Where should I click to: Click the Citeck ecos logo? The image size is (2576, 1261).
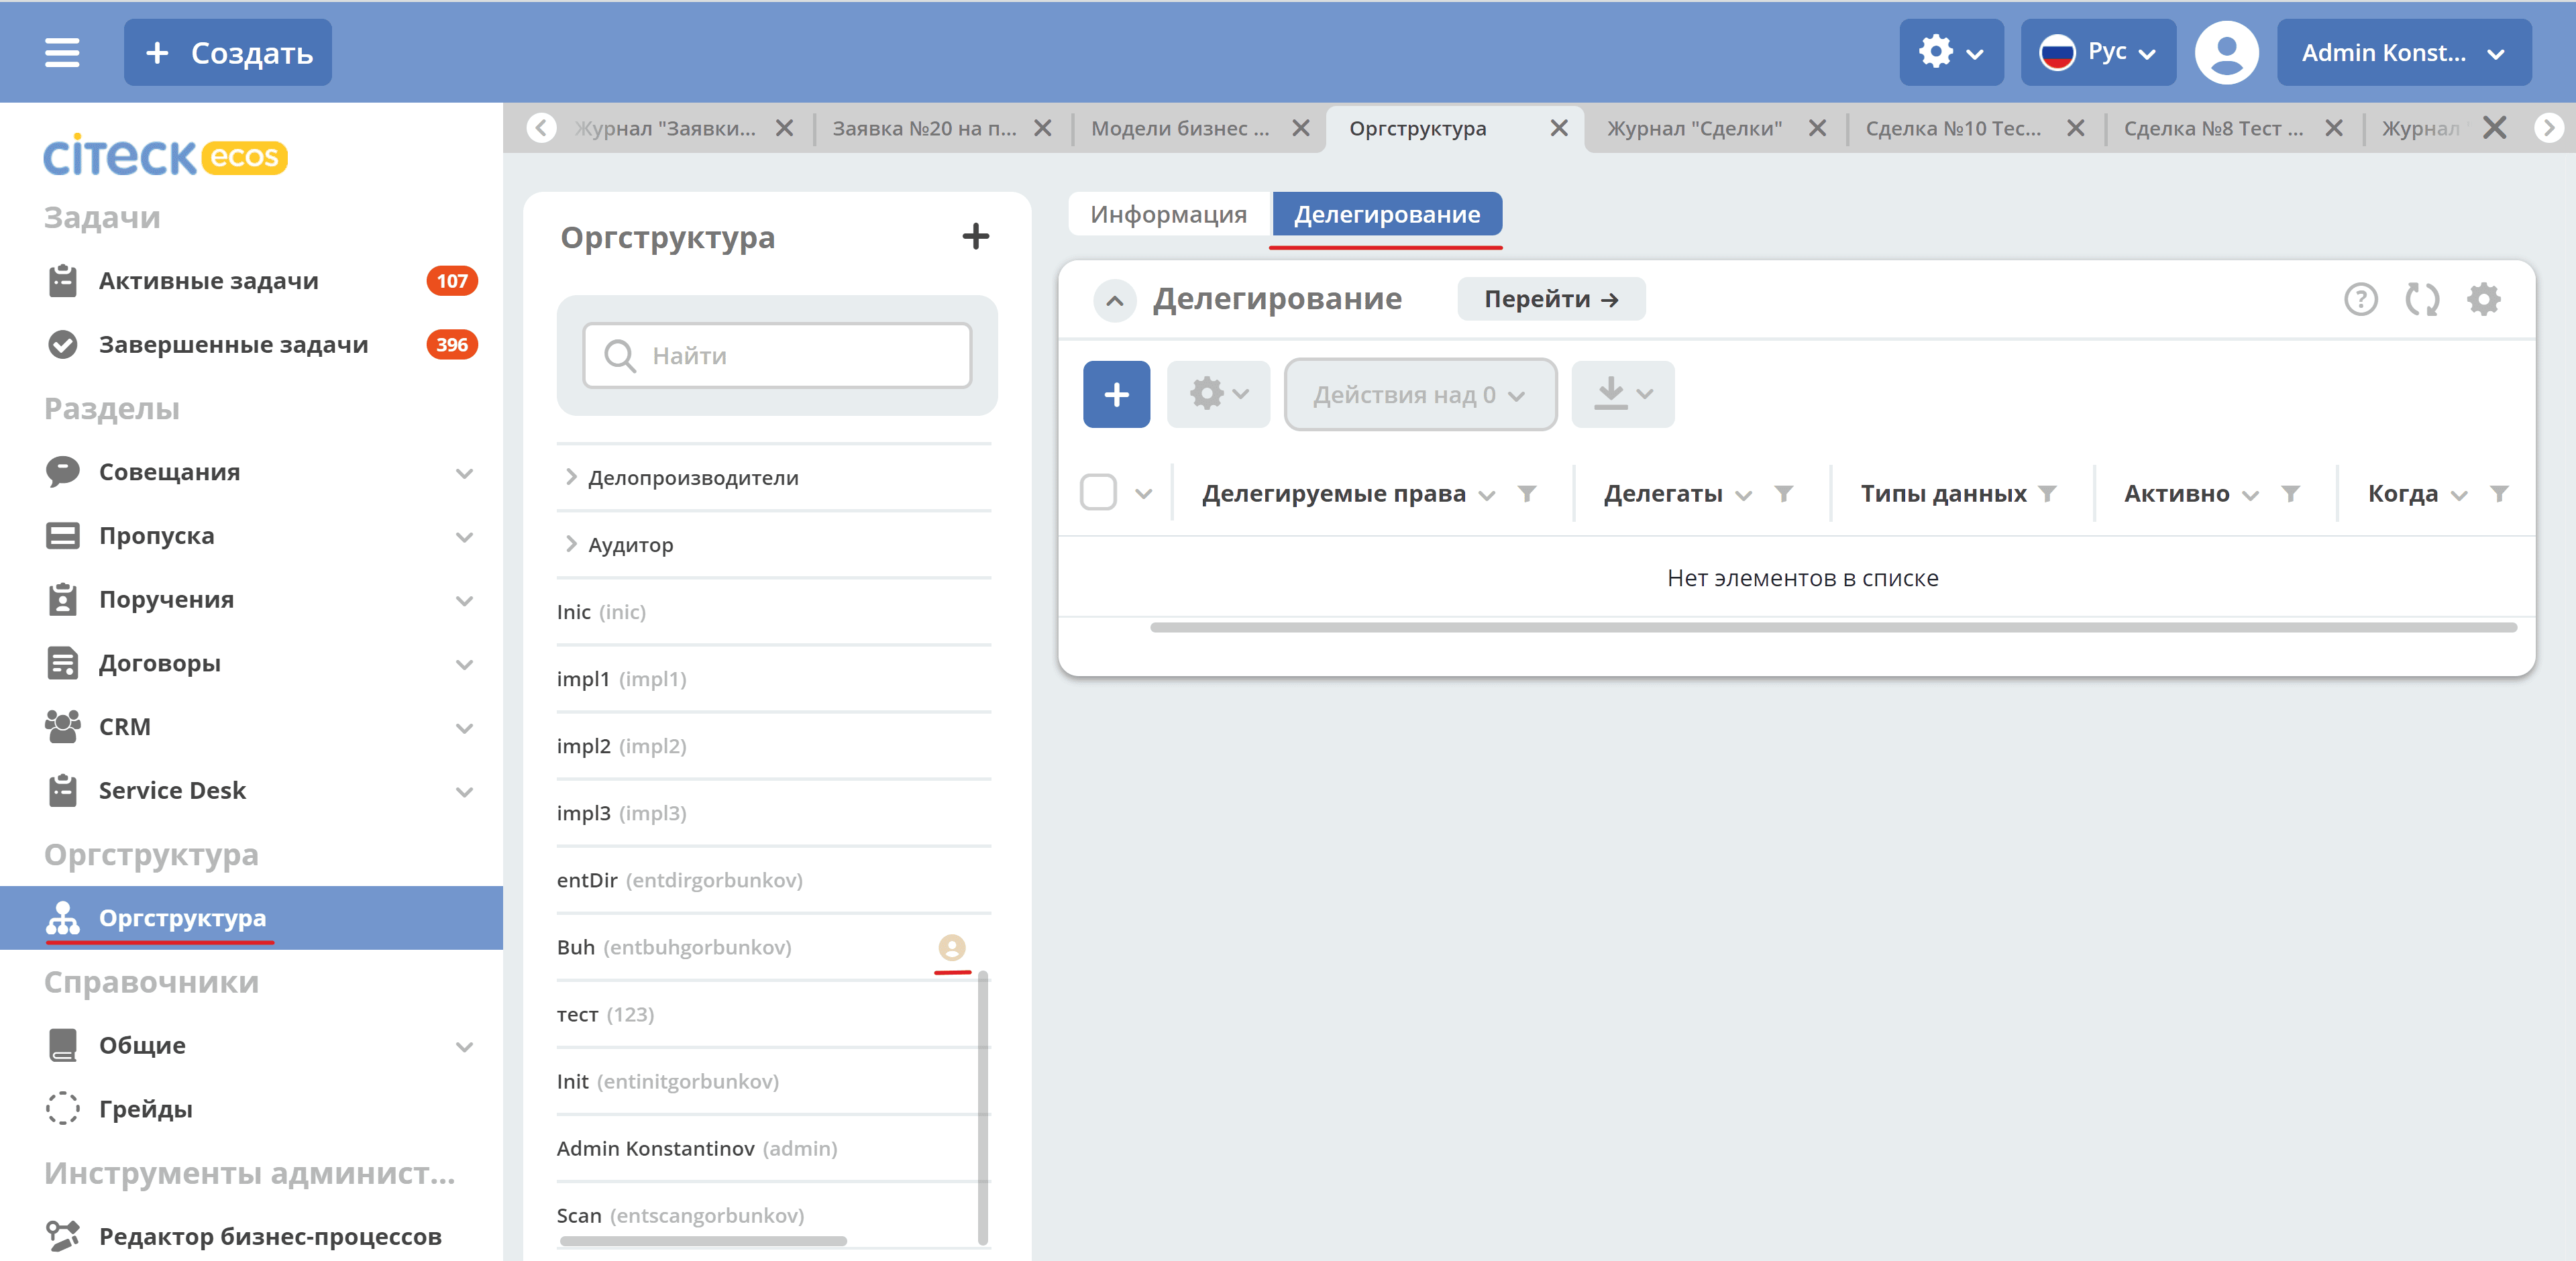[165, 156]
